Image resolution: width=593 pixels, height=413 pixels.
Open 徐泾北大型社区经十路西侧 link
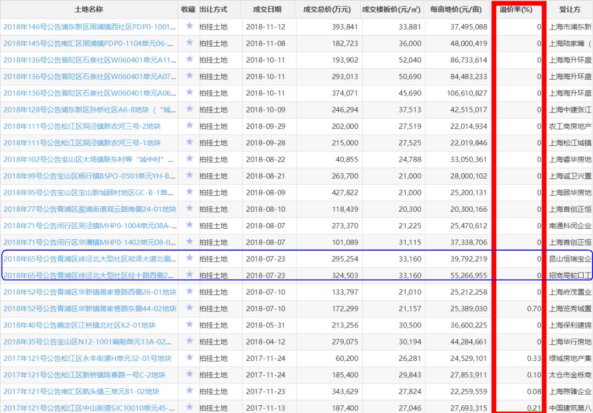pos(88,275)
